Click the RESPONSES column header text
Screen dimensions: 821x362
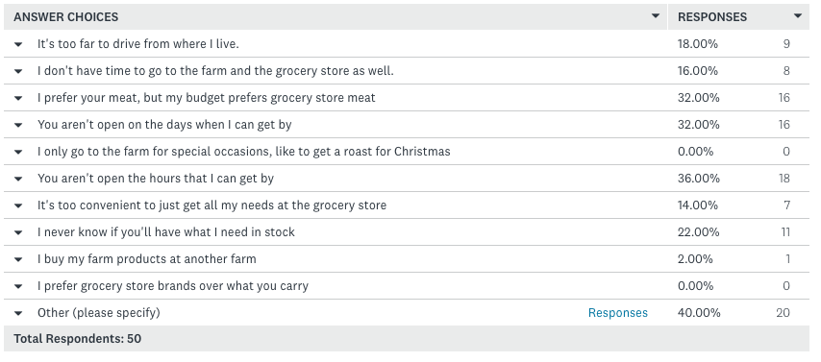tap(712, 16)
